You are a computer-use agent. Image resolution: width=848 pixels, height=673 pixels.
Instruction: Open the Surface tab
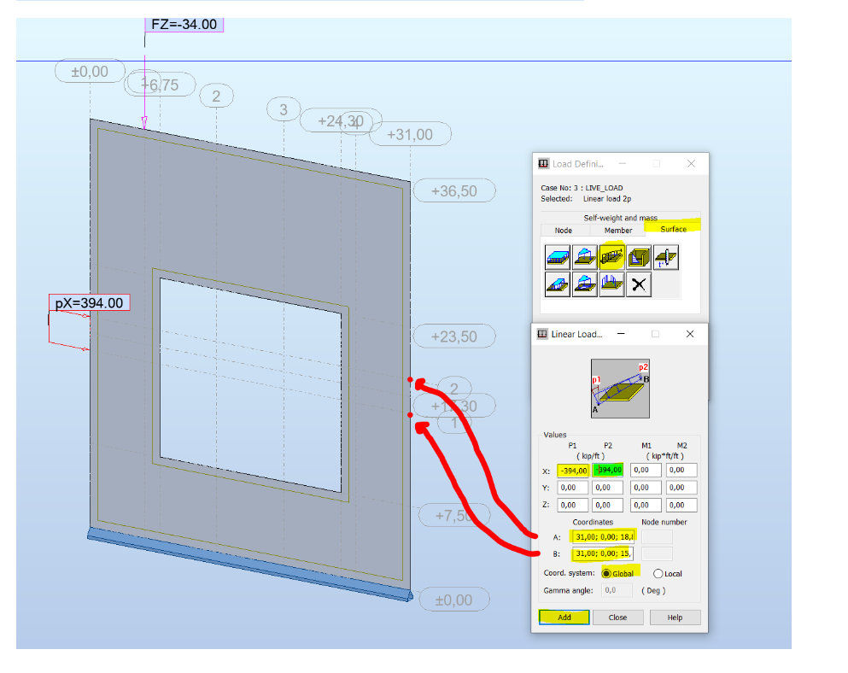pyautogui.click(x=673, y=228)
